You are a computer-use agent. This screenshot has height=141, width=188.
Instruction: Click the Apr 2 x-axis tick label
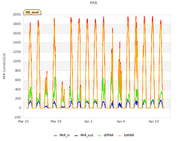(88, 121)
